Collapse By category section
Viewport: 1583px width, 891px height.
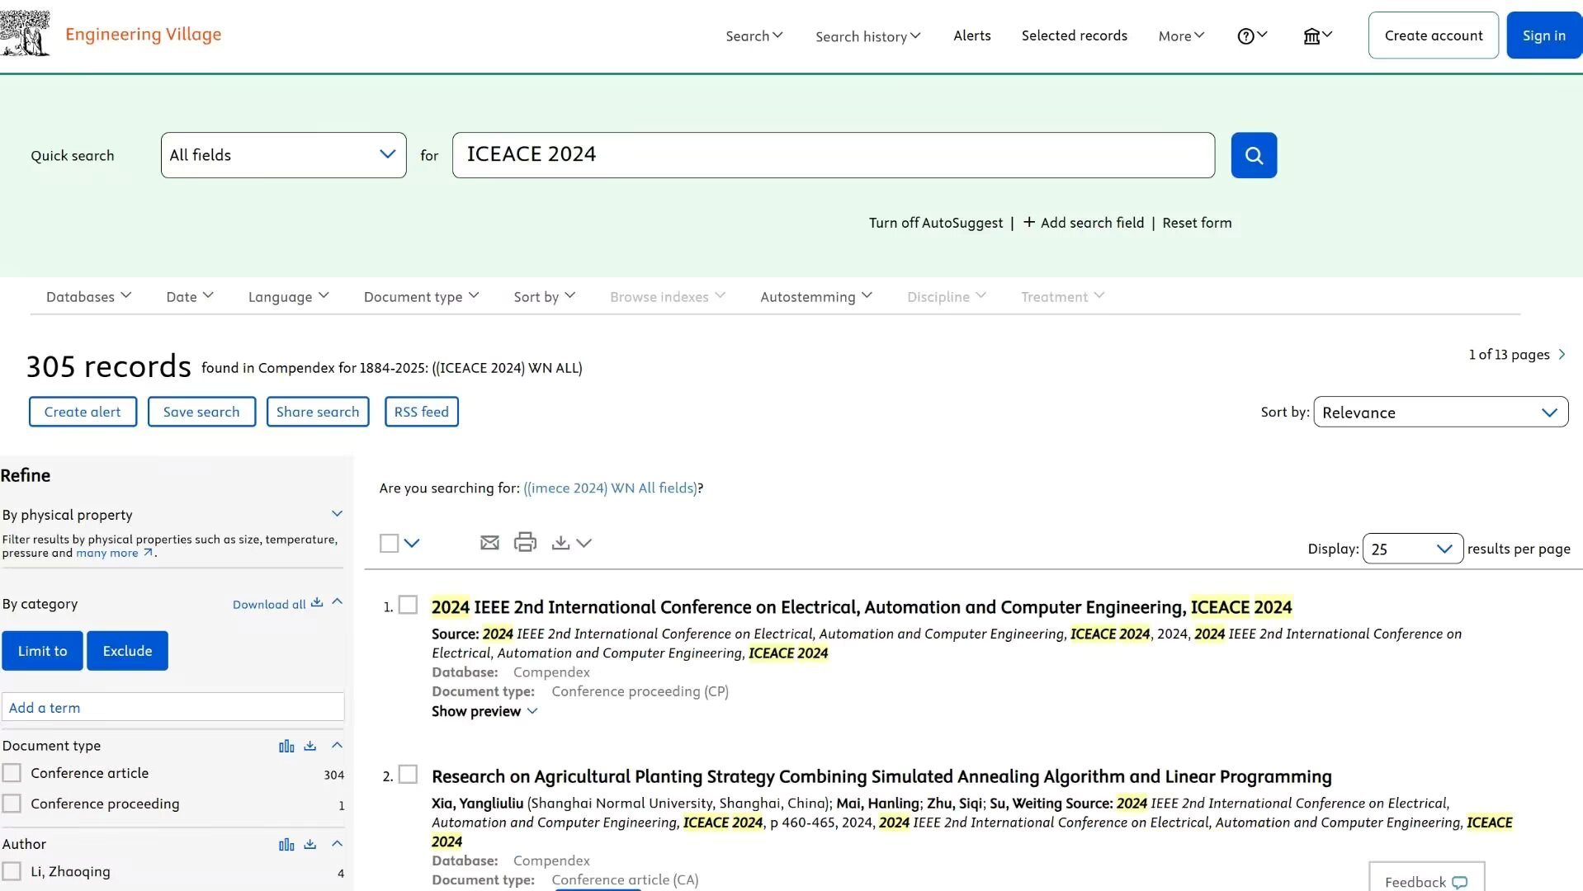point(337,602)
